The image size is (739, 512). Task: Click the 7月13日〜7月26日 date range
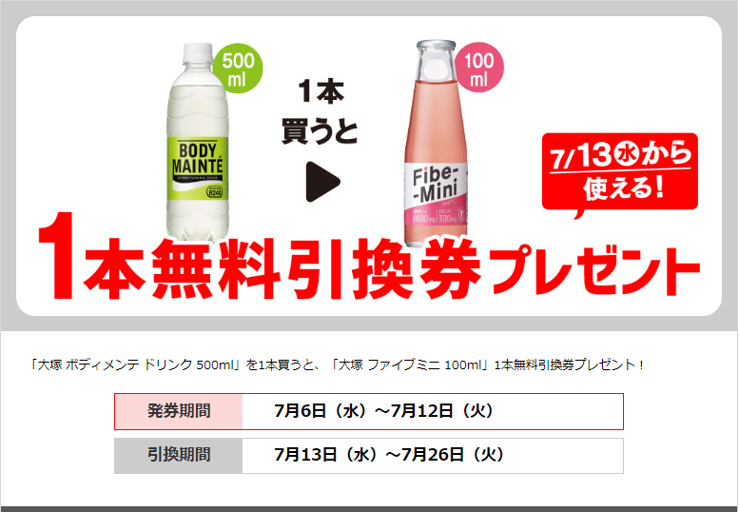pyautogui.click(x=389, y=455)
